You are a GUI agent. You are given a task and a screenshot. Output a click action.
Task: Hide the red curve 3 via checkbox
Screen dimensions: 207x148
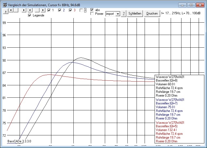pos(70,10)
